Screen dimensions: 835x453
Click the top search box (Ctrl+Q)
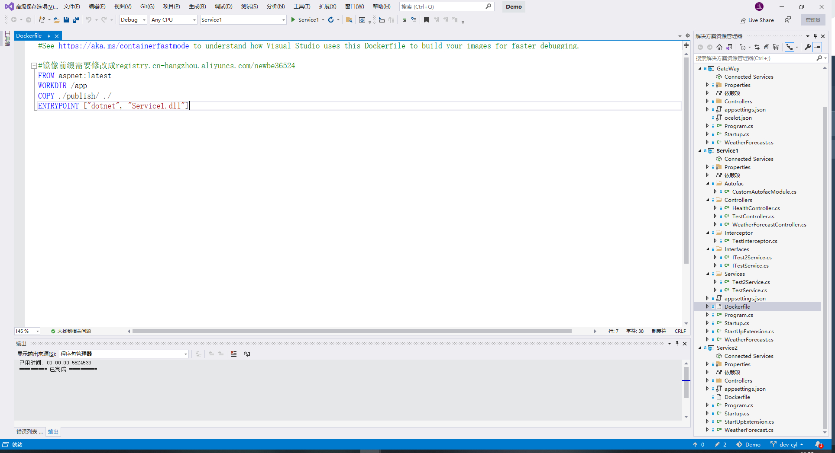tap(447, 6)
